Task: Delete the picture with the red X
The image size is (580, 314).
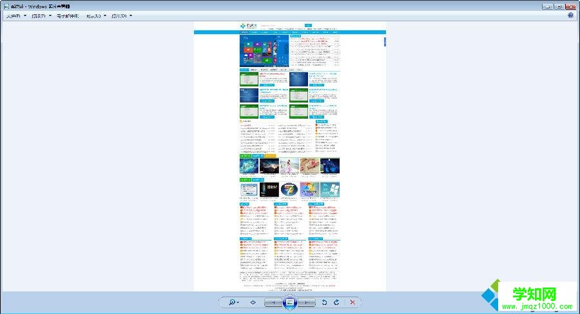Action: tap(353, 302)
